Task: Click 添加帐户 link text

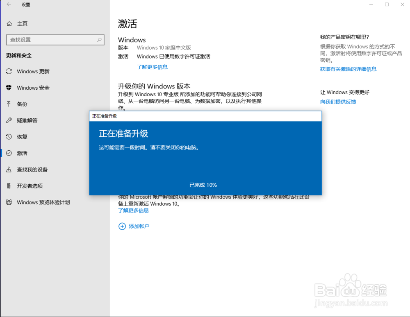Action: [139, 226]
